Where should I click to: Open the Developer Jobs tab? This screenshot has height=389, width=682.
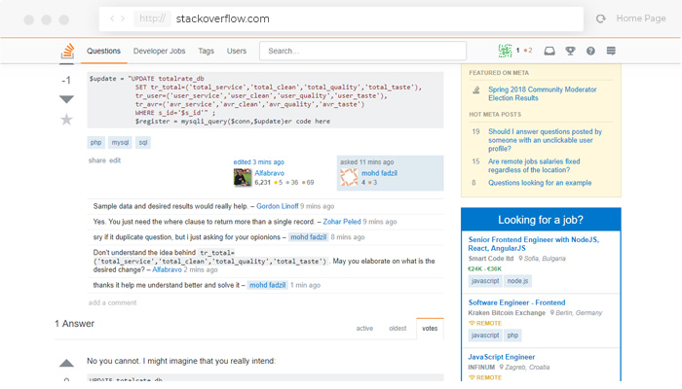tap(159, 51)
